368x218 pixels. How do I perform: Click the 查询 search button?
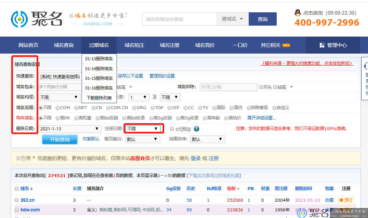(x=263, y=19)
